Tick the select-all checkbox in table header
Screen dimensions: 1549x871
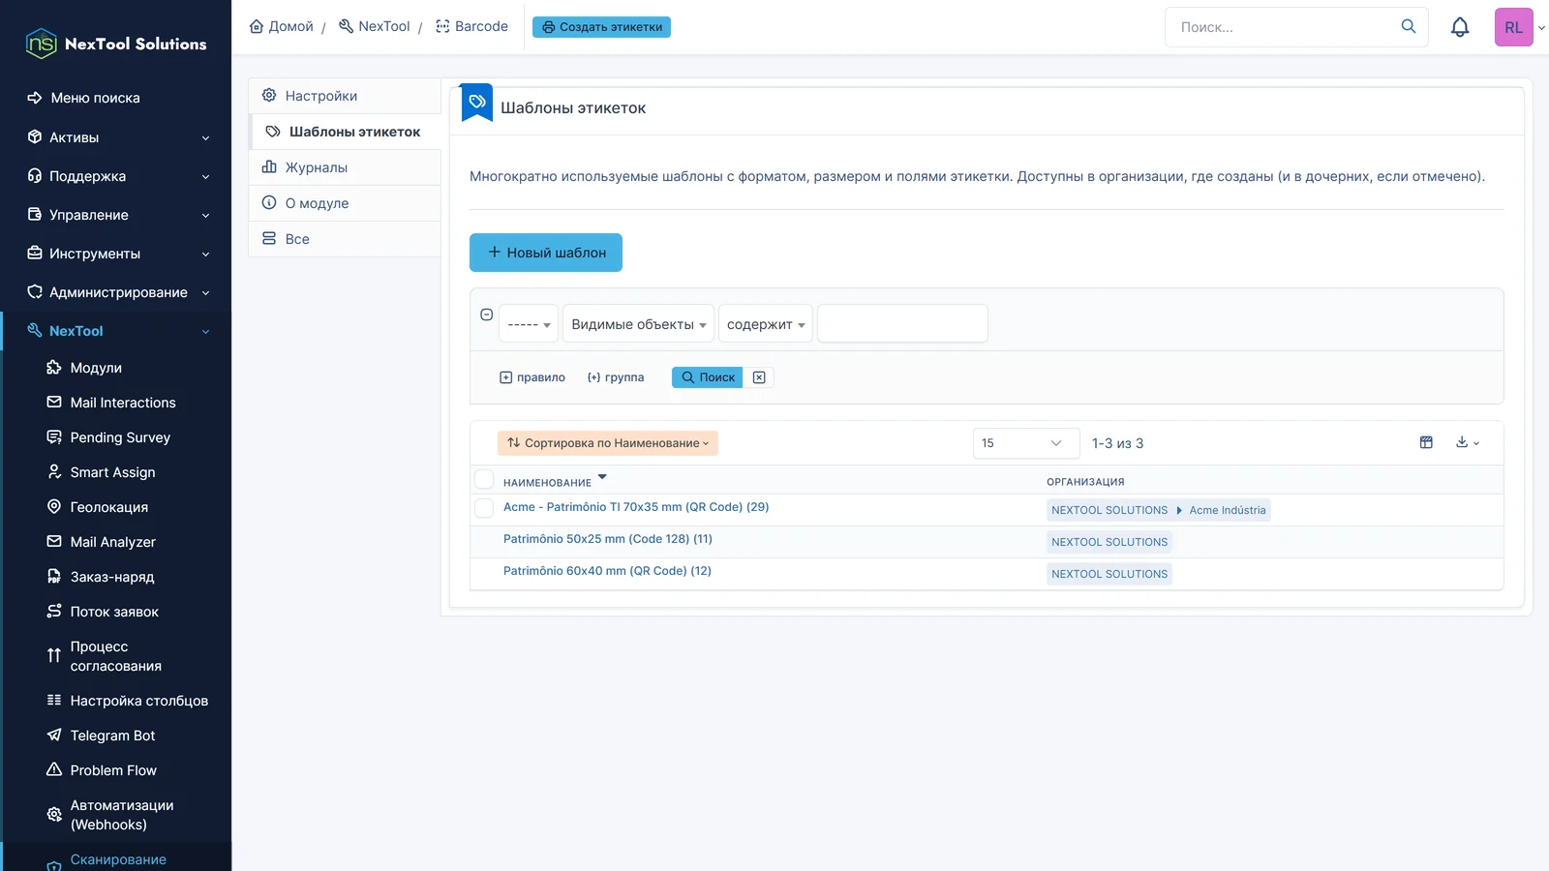(484, 479)
